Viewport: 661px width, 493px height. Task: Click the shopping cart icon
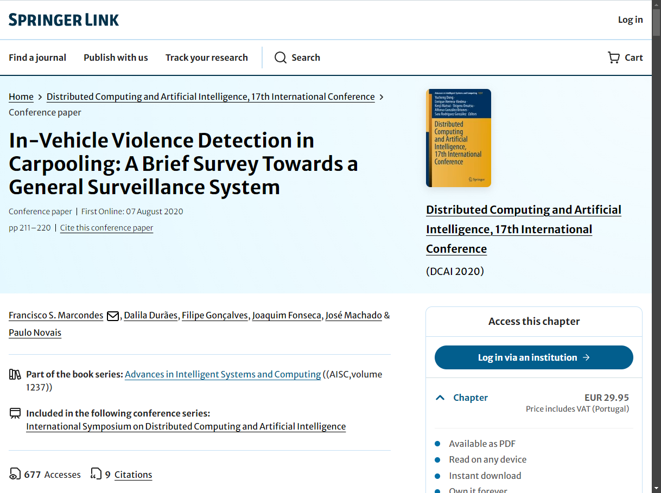click(614, 57)
